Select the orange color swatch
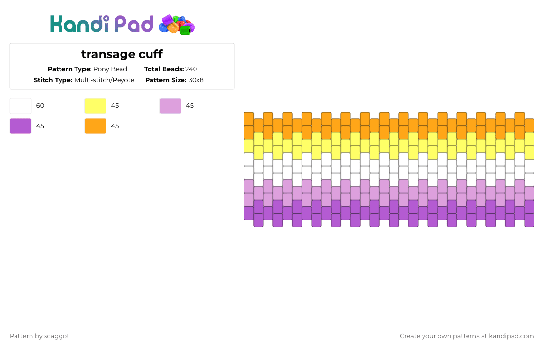Viewport: 544px width, 348px height. pyautogui.click(x=95, y=126)
